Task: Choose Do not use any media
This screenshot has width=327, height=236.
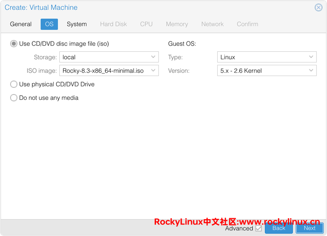Action: (x=14, y=98)
